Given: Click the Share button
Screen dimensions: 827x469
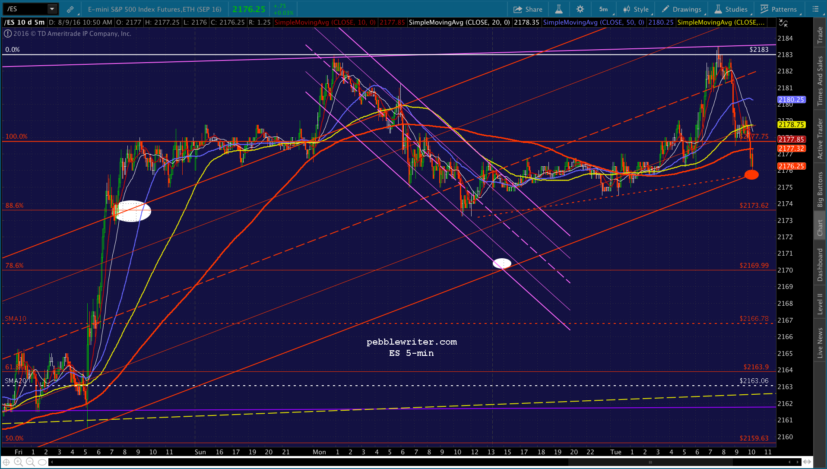Looking at the screenshot, I should pyautogui.click(x=528, y=9).
